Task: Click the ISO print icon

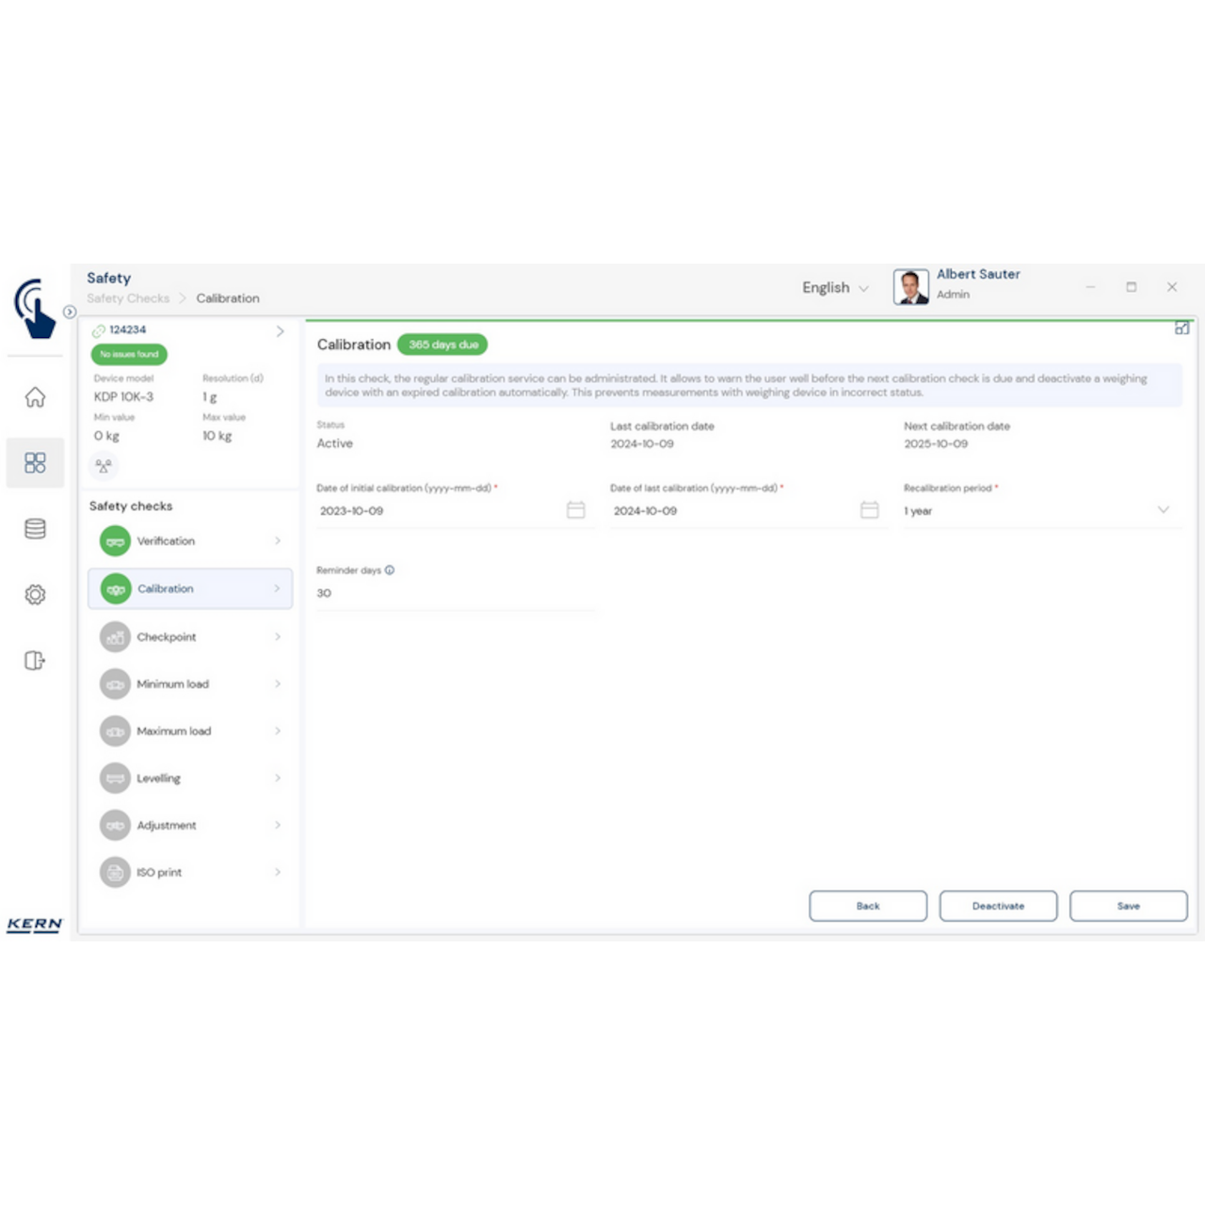Action: point(115,872)
